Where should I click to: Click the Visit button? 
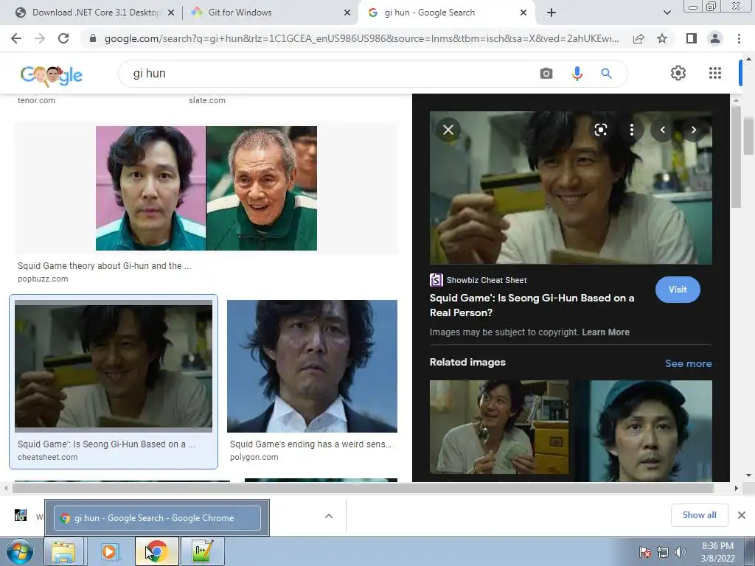(x=678, y=289)
